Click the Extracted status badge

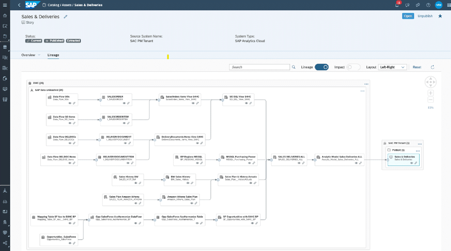pyautogui.click(x=73, y=41)
